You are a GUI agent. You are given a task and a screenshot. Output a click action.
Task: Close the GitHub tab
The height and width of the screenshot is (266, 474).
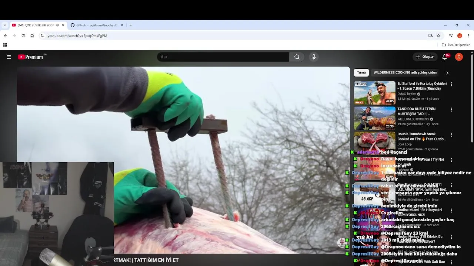[x=122, y=25]
